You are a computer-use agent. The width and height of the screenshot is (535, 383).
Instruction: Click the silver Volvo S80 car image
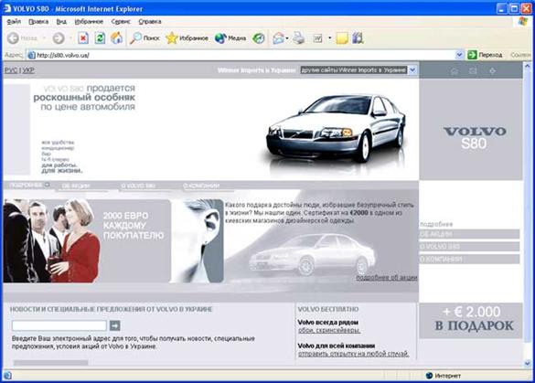click(x=336, y=130)
